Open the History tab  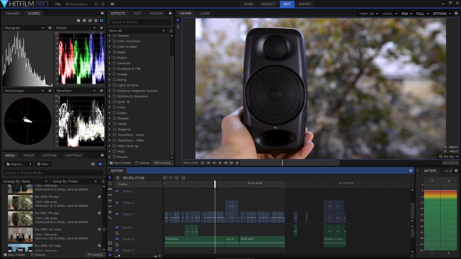pyautogui.click(x=156, y=14)
